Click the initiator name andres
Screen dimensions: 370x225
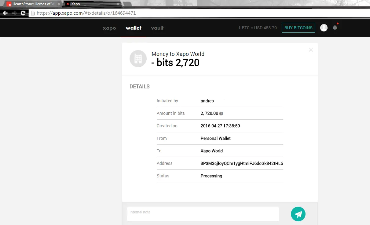[207, 101]
